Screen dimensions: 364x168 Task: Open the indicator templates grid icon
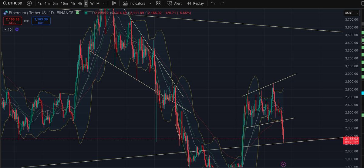click(x=158, y=3)
